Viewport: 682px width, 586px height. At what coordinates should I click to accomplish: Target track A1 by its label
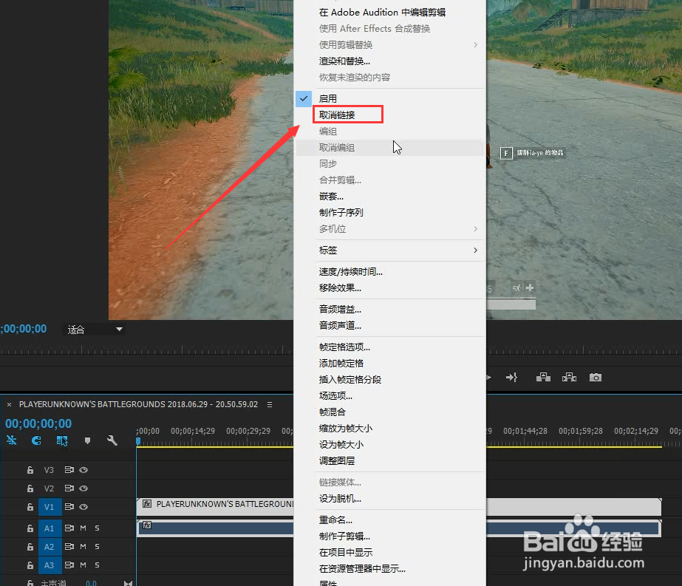coord(50,528)
